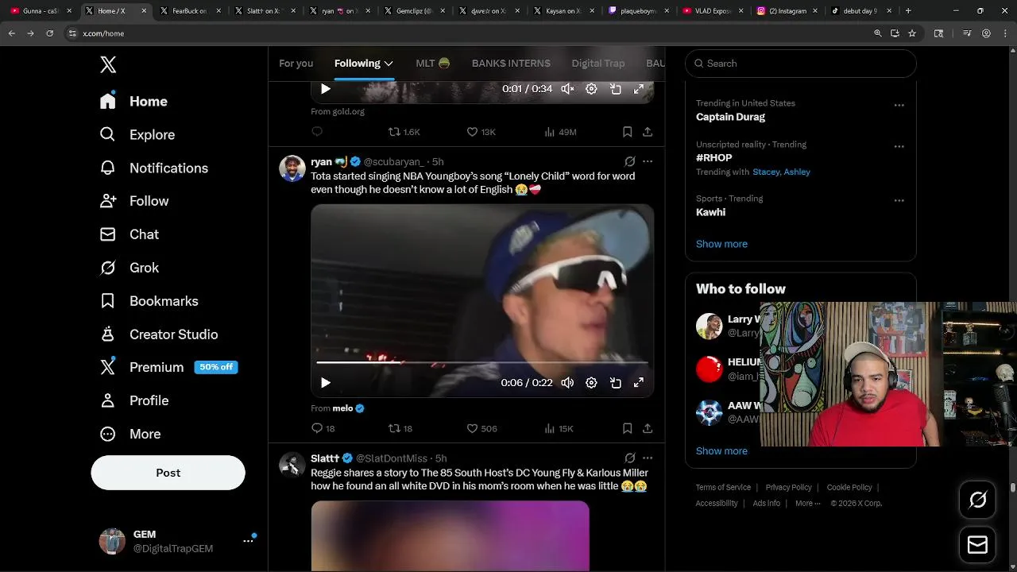Like the post with 13K likes
This screenshot has height=572, width=1017.
pyautogui.click(x=481, y=132)
